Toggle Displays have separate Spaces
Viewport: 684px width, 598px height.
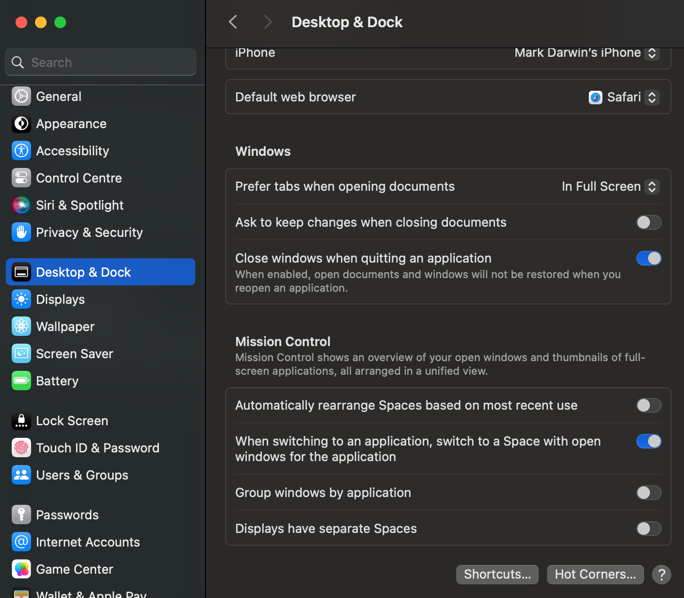[649, 529]
